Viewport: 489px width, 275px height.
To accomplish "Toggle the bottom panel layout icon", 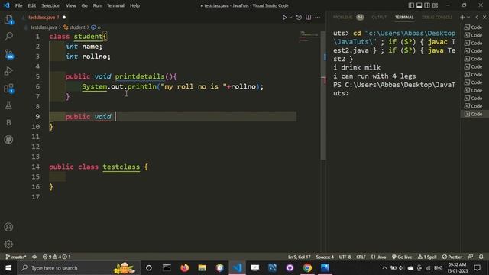I will 419,5.
